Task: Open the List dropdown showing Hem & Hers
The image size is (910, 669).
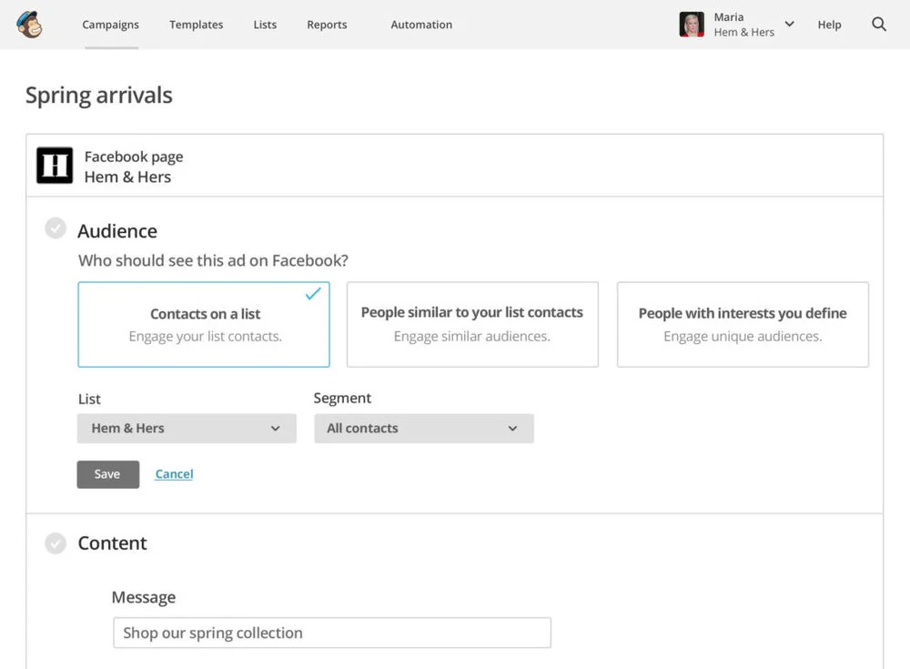Action: [186, 428]
